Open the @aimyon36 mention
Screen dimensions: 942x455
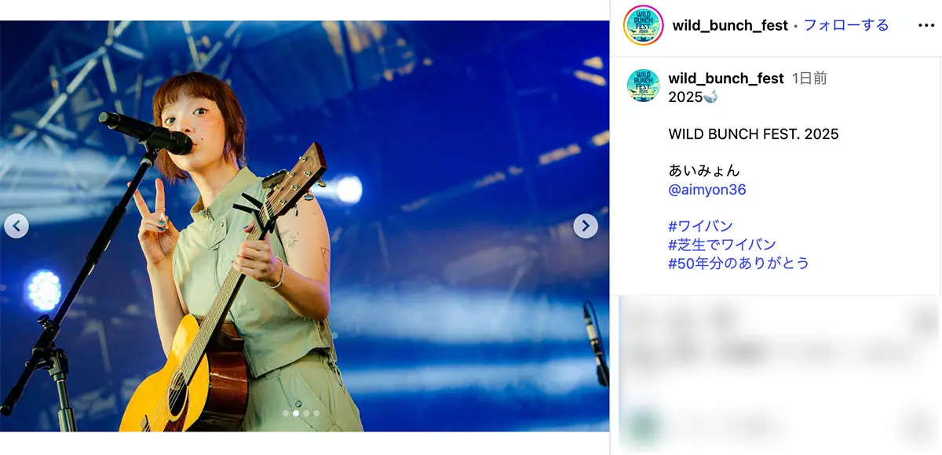click(707, 190)
